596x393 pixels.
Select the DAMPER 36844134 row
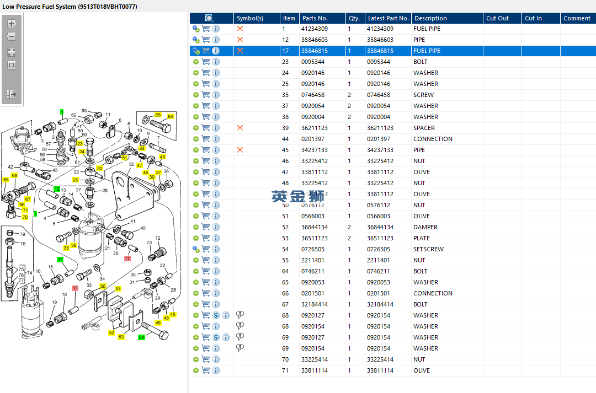point(393,227)
